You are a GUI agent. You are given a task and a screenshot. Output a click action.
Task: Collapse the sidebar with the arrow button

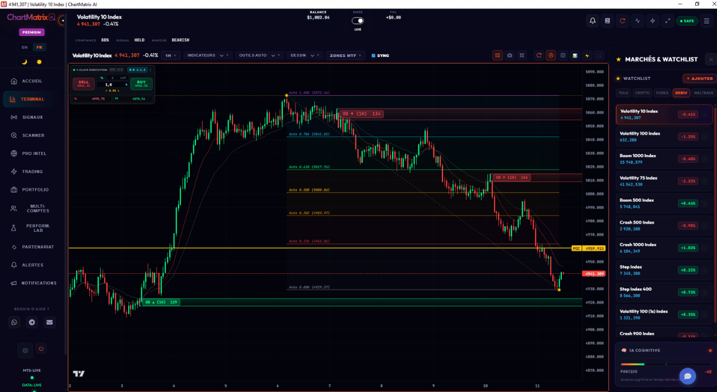pyautogui.click(x=63, y=21)
